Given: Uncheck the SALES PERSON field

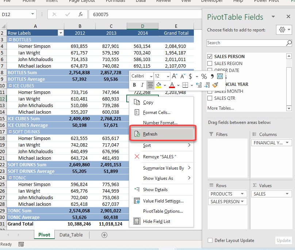Looking at the screenshot, I should (210, 56).
